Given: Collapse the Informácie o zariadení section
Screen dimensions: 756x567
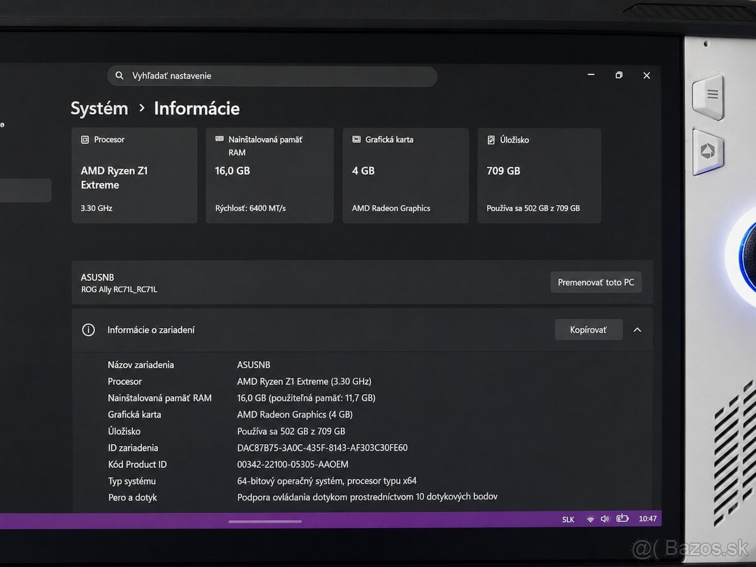Looking at the screenshot, I should click(638, 329).
